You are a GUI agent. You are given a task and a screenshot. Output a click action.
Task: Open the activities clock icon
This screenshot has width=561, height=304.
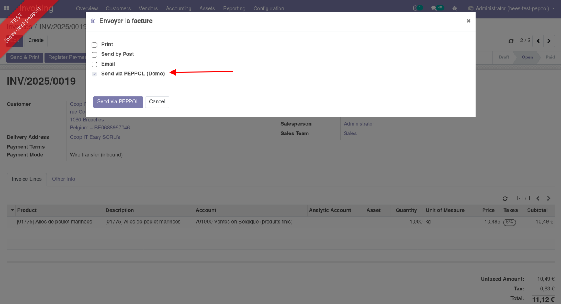416,8
